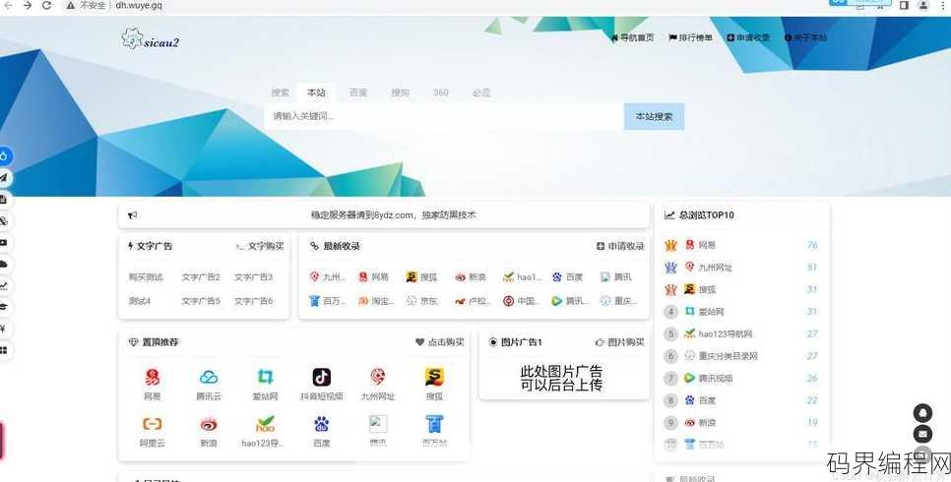Open 腾讯视频 in the TOP10 ranking
Viewport: 951px width, 482px height.
coord(715,378)
